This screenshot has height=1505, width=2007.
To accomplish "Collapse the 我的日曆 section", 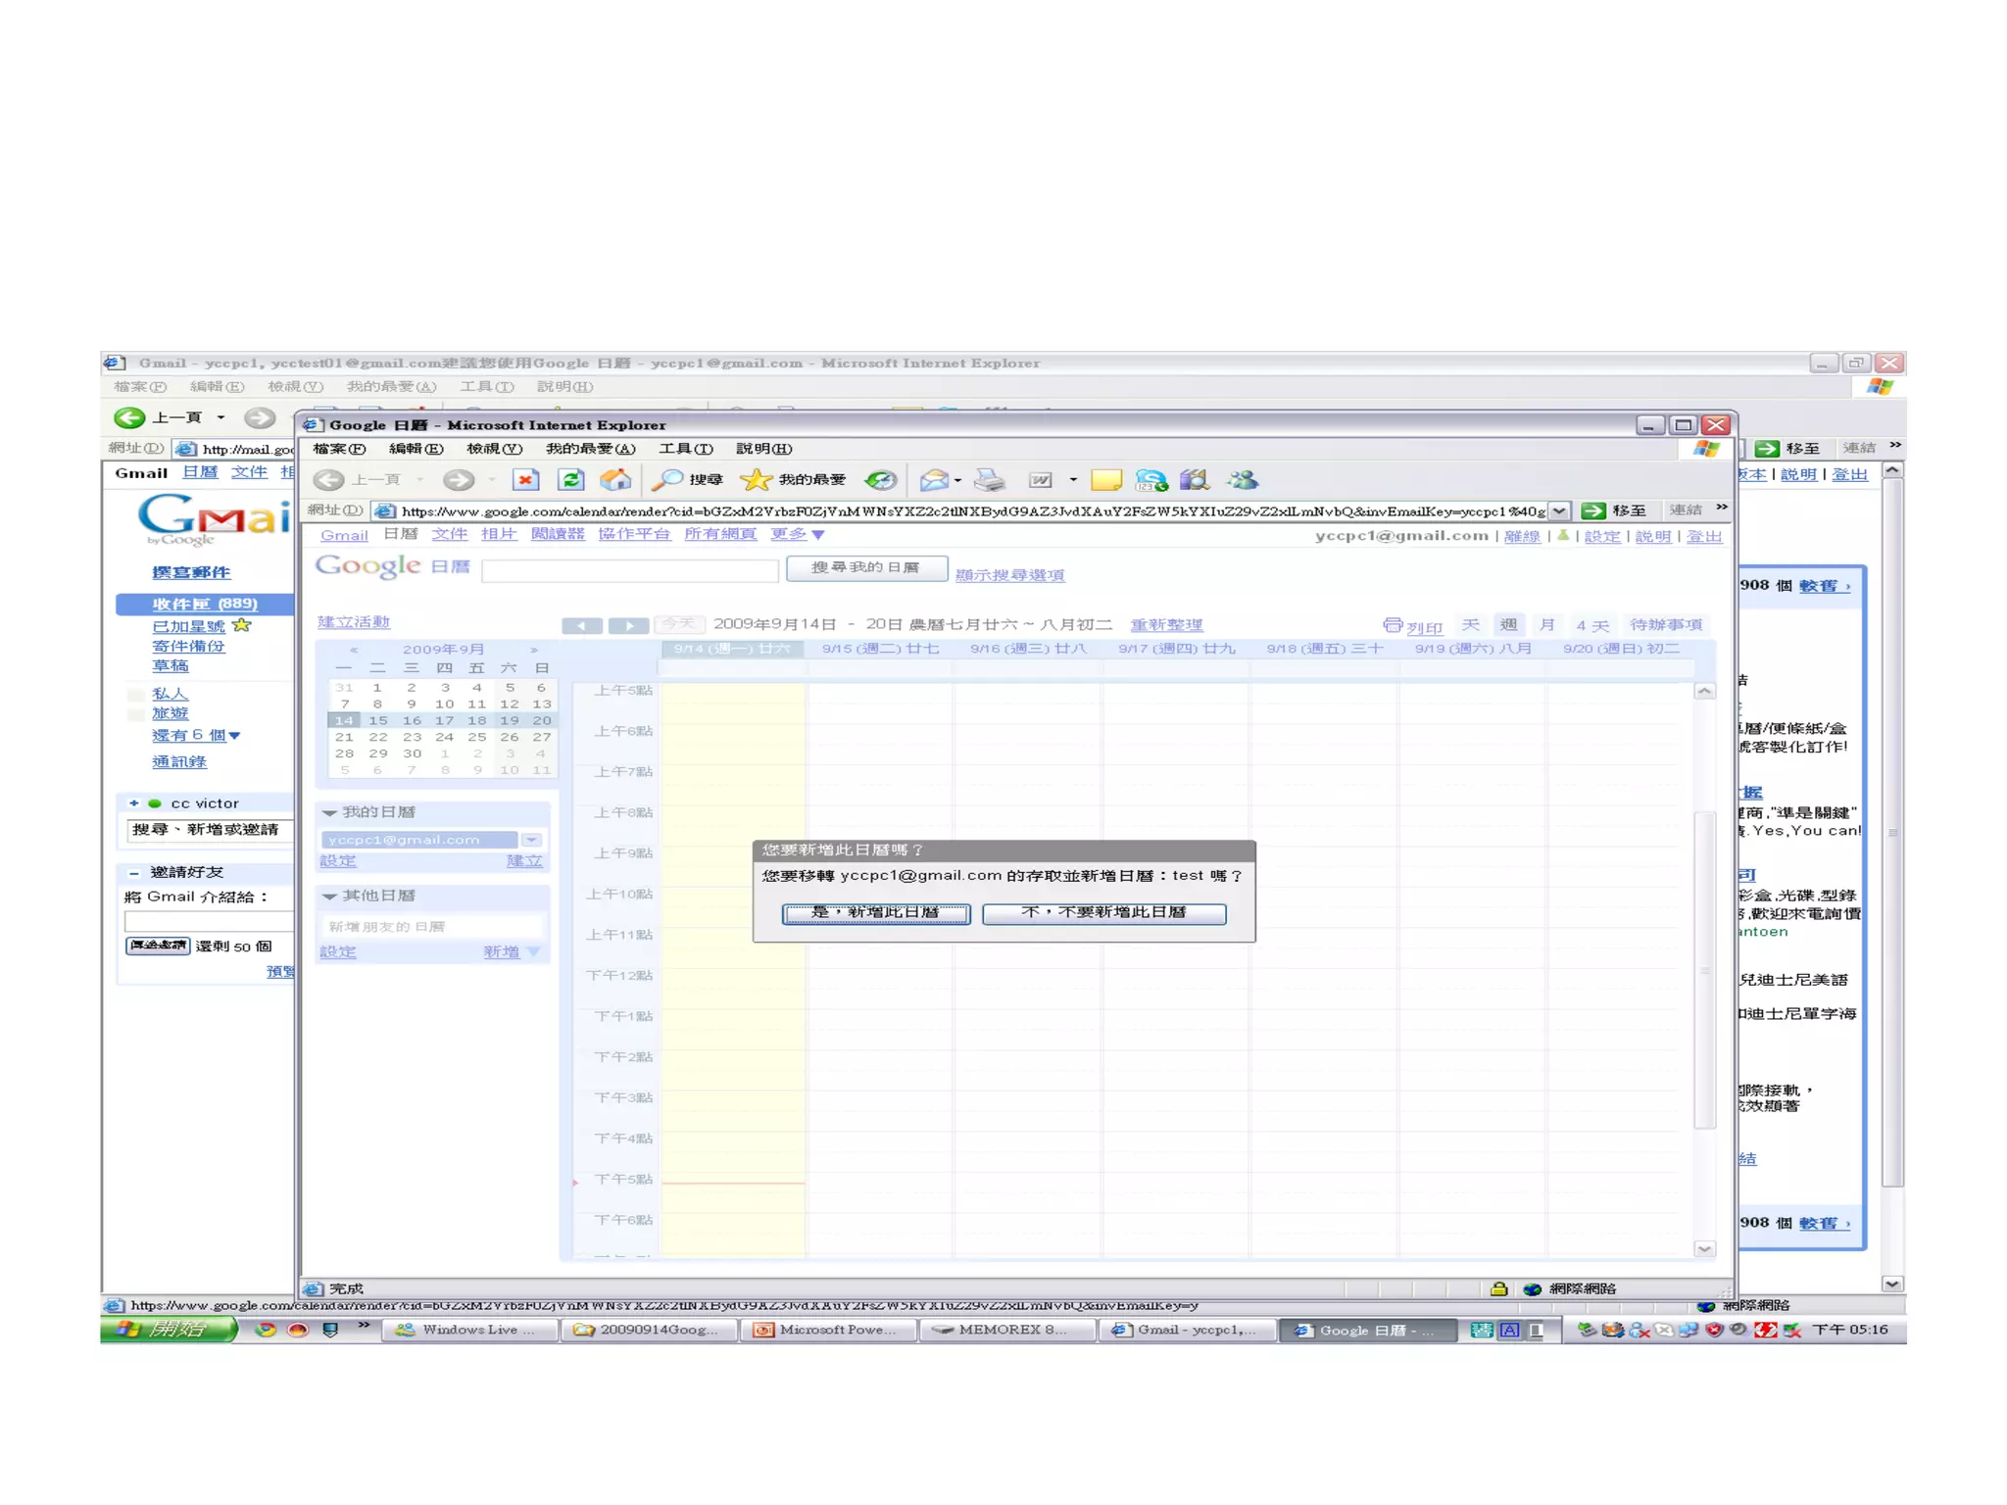I will point(330,812).
